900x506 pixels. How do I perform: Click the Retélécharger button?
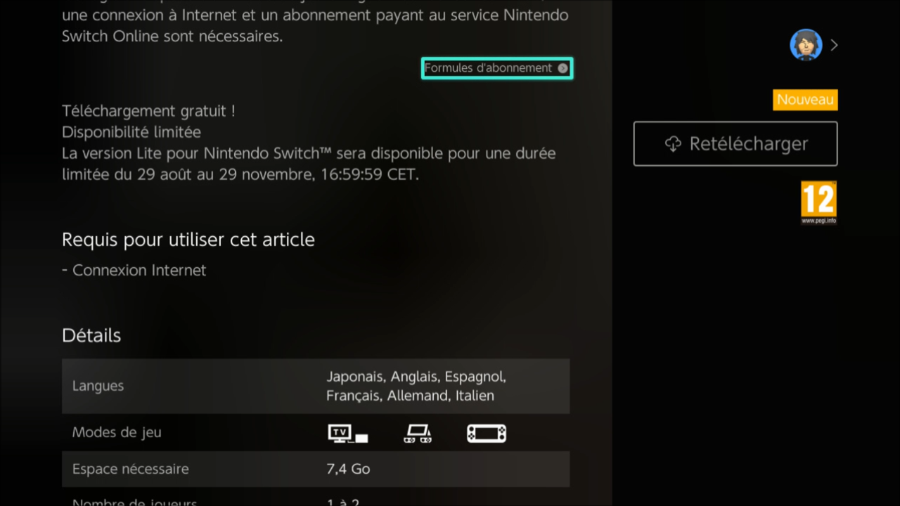pyautogui.click(x=735, y=144)
